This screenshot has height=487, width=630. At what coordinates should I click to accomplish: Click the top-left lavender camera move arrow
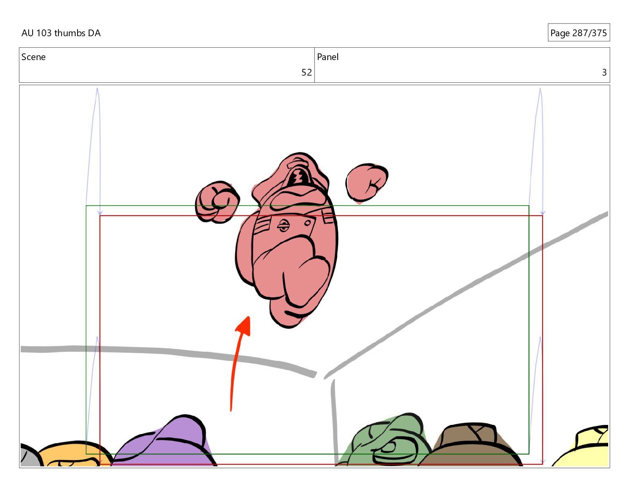tap(98, 151)
